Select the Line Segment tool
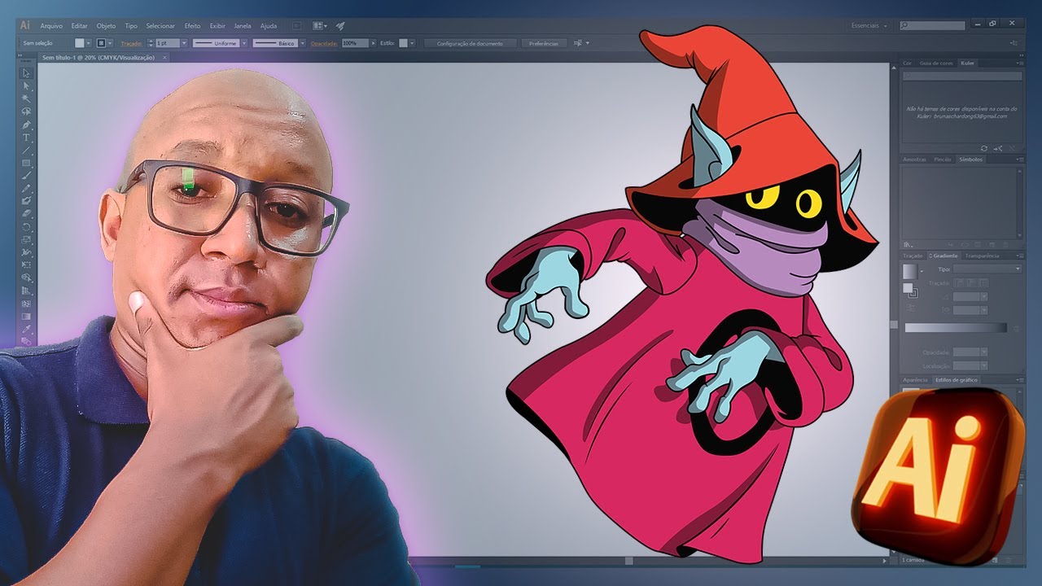Screen dimensions: 1042x586 [x=26, y=151]
